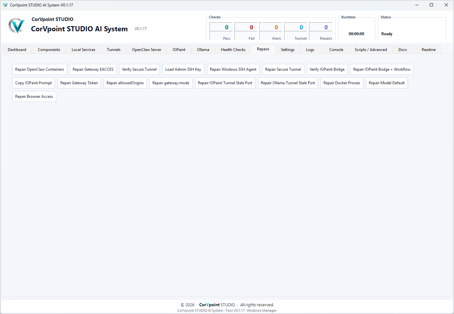The image size is (454, 314).
Task: Maximize the application window
Action: click(x=431, y=5)
